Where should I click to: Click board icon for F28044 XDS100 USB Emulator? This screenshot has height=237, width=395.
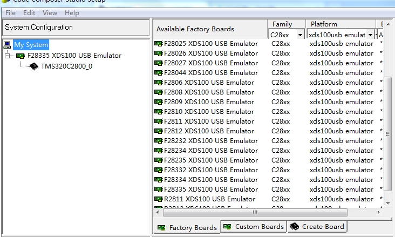click(159, 73)
